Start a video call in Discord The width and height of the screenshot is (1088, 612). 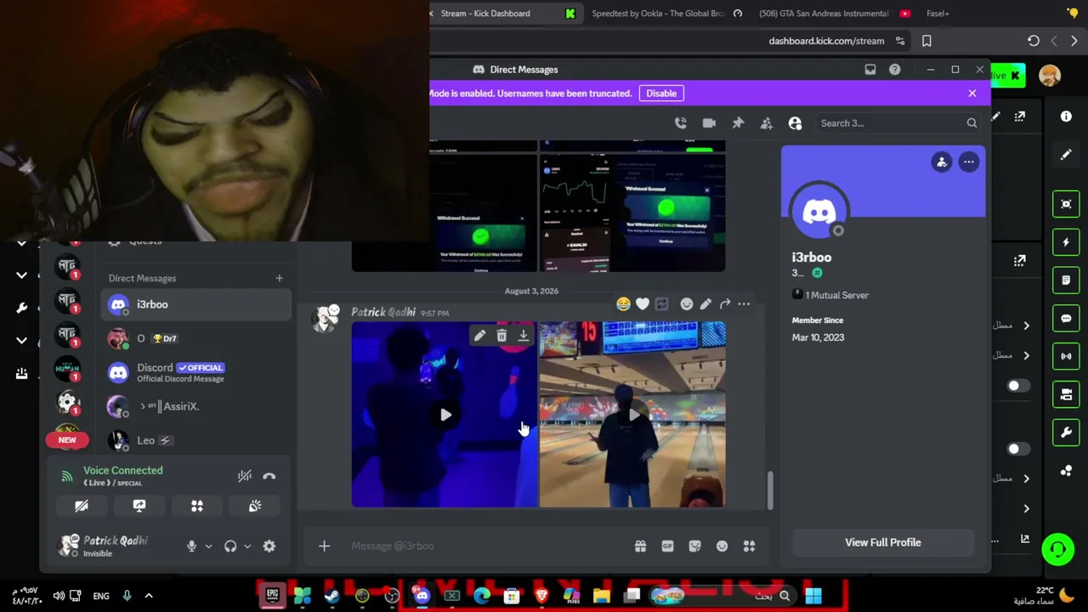pyautogui.click(x=709, y=123)
